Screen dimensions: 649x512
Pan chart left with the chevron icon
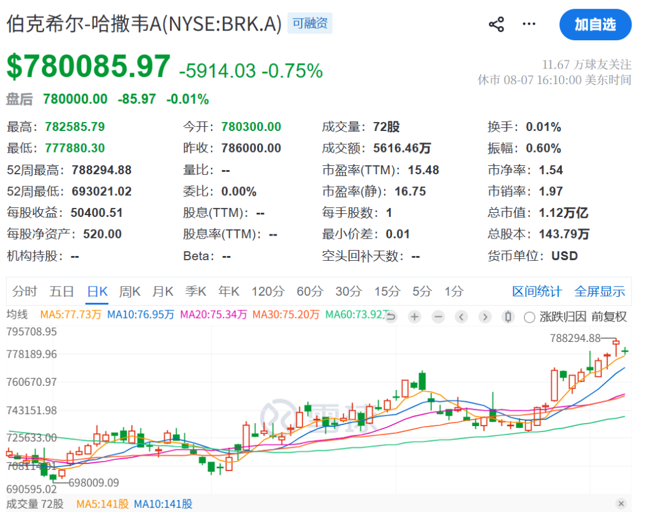[461, 317]
